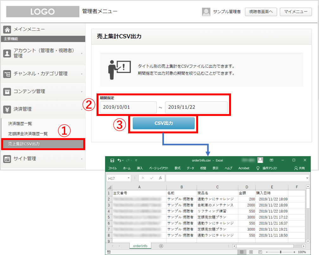319x255 pixels.
Task: Click the formula bar cancel X
Action: [x=143, y=178]
